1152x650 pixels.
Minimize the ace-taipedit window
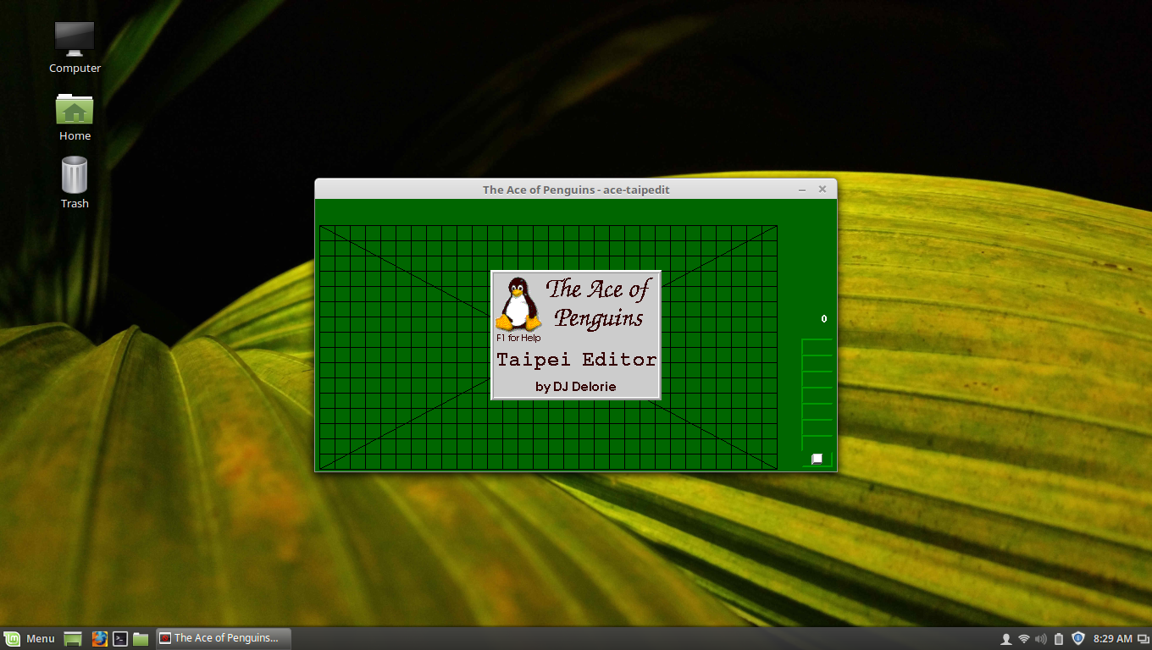coord(802,190)
